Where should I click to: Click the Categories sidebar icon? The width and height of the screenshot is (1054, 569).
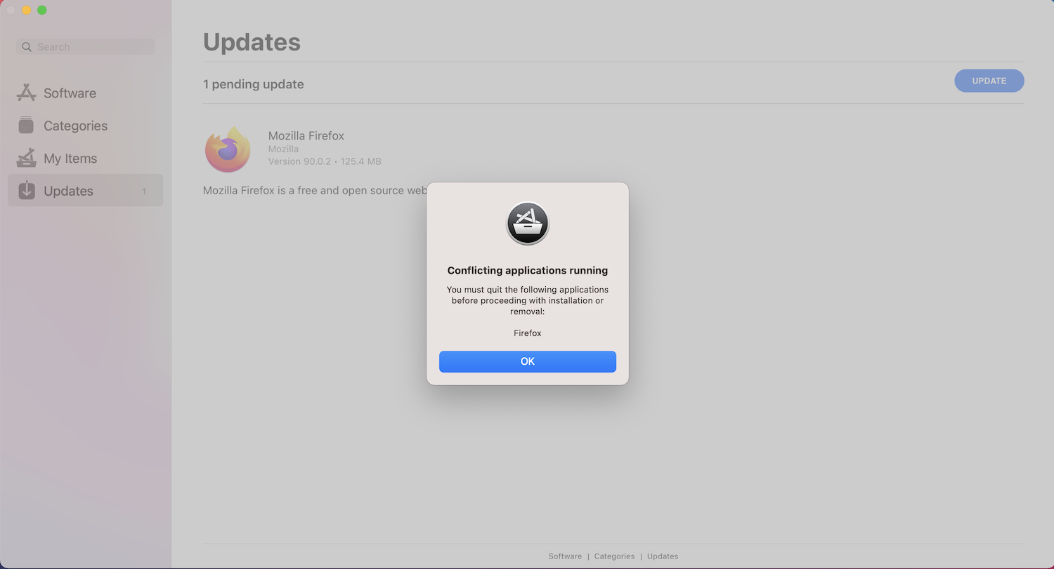tap(26, 126)
